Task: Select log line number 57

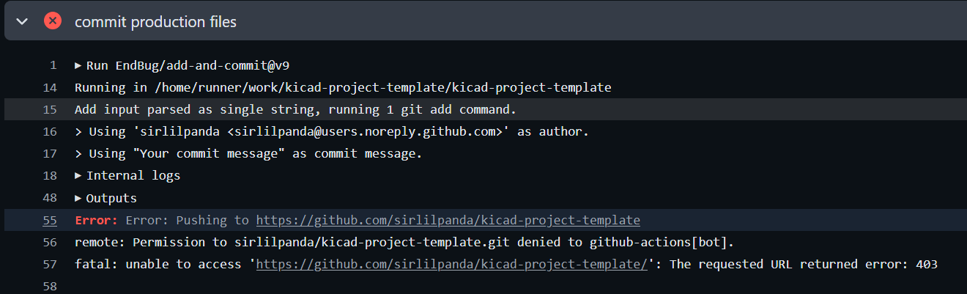Action: pos(50,264)
